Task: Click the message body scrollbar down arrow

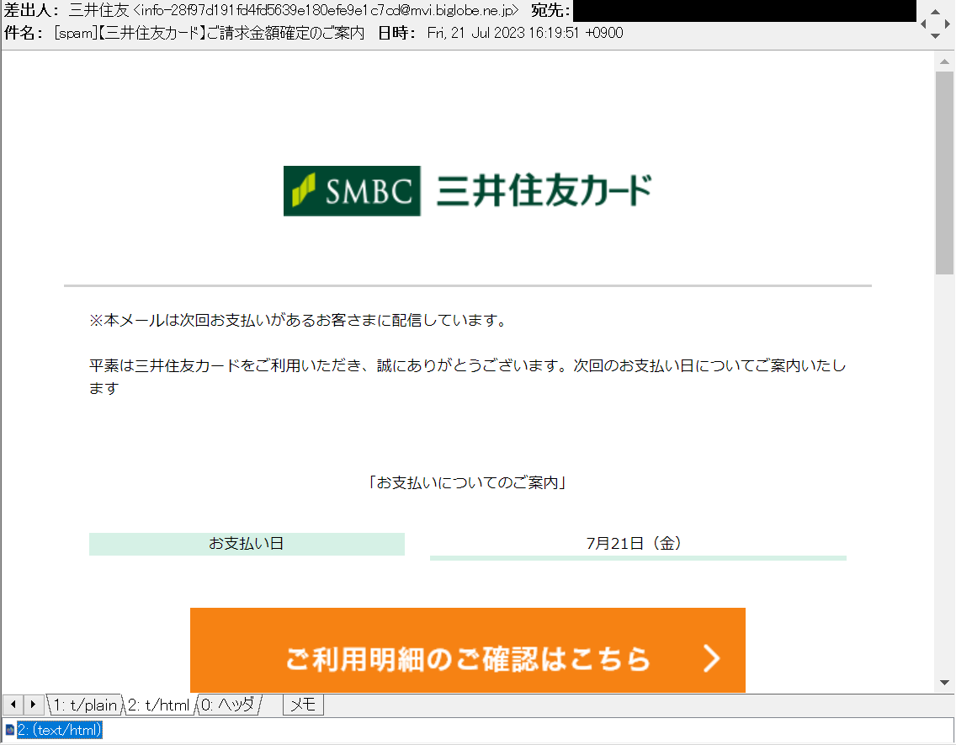Action: [944, 683]
